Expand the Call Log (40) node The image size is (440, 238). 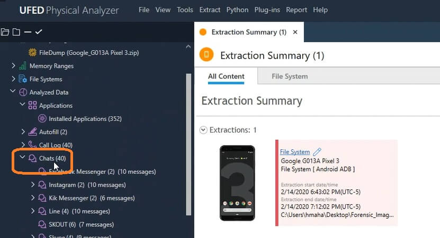23,145
